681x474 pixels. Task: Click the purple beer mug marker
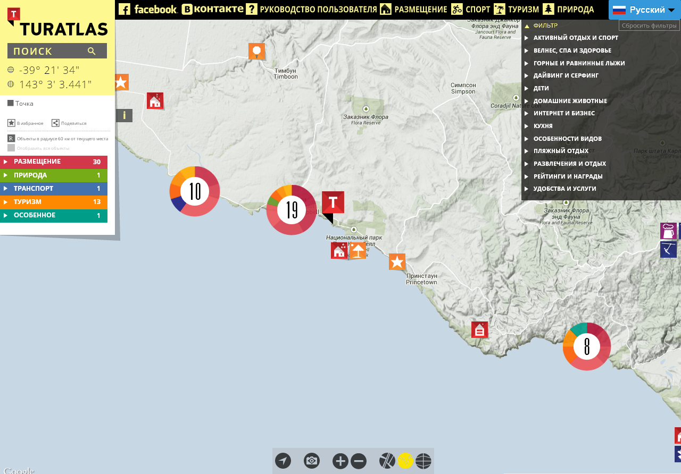pos(669,231)
